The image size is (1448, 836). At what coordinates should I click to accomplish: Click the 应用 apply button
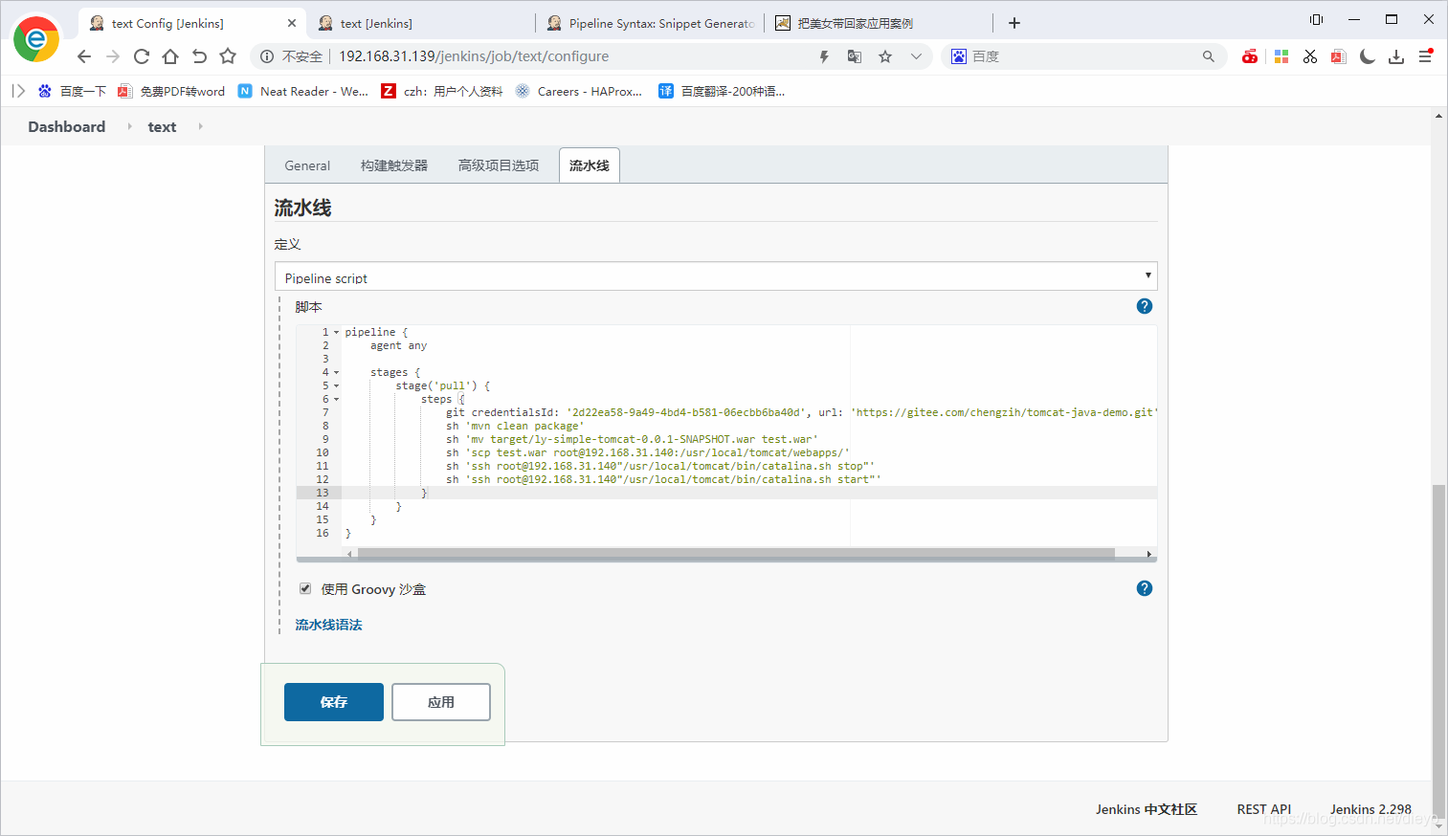(441, 702)
